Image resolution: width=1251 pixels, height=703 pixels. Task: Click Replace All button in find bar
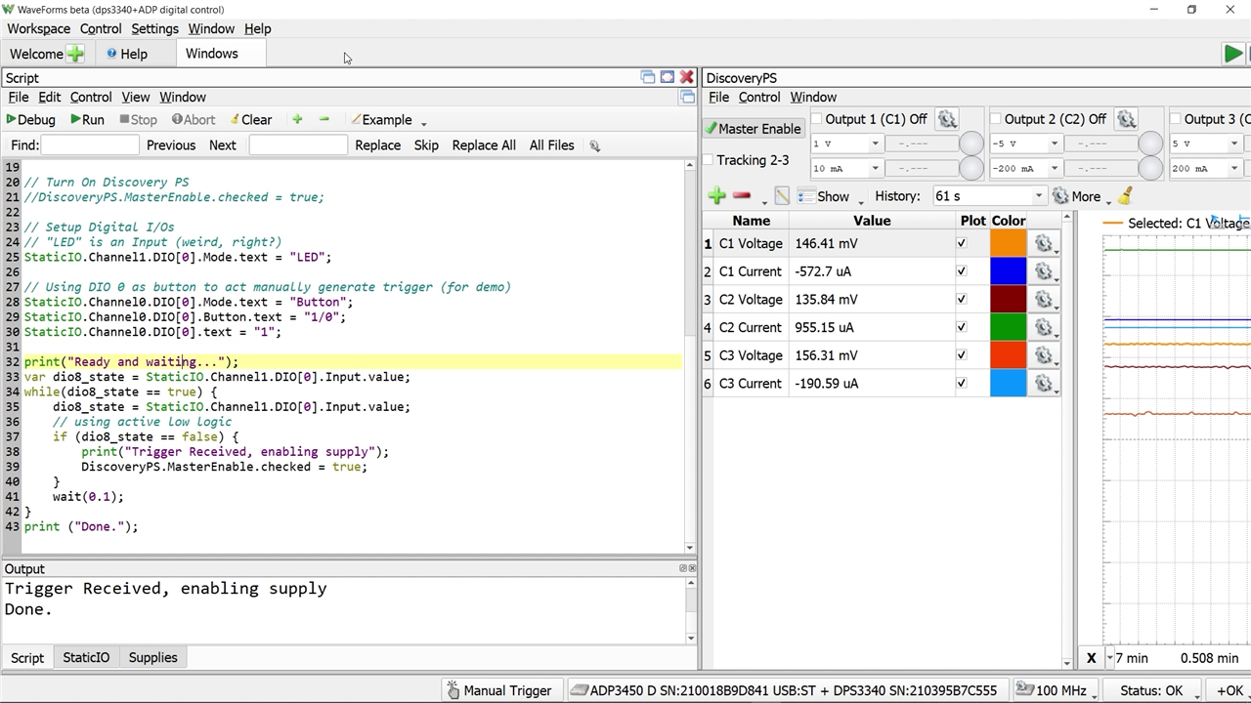(484, 145)
